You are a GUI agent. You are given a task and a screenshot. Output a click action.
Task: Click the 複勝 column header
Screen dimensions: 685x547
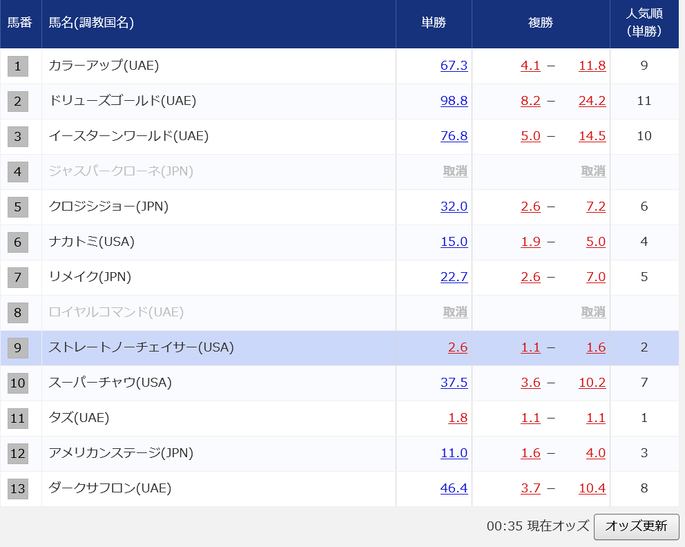[541, 23]
